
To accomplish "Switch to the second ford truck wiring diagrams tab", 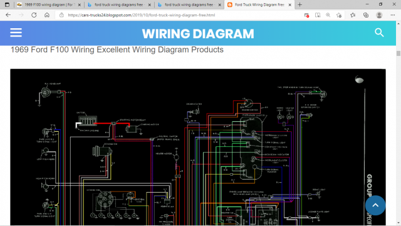I will [x=189, y=4].
